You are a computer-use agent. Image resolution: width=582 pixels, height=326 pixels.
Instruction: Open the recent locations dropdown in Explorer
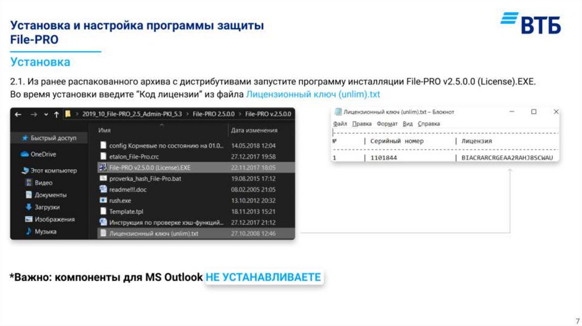click(x=45, y=115)
